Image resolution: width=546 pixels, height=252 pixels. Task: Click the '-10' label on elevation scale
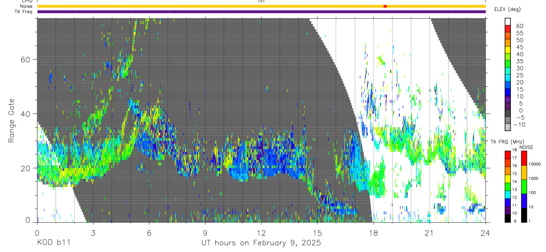tap(519, 125)
